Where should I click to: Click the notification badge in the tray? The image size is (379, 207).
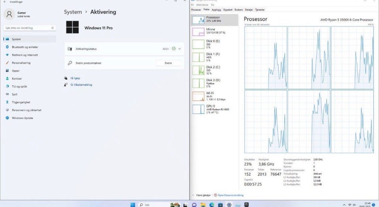tap(374, 205)
